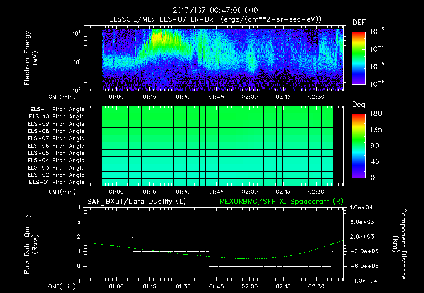Click the 3 tick on Raw Data Quality axis
The height and width of the screenshot is (293, 424).
coord(79,222)
